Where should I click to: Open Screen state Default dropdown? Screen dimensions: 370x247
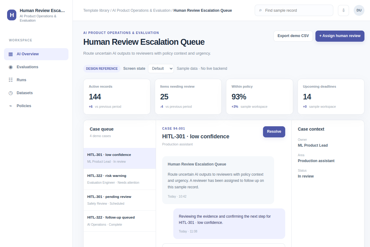click(161, 69)
